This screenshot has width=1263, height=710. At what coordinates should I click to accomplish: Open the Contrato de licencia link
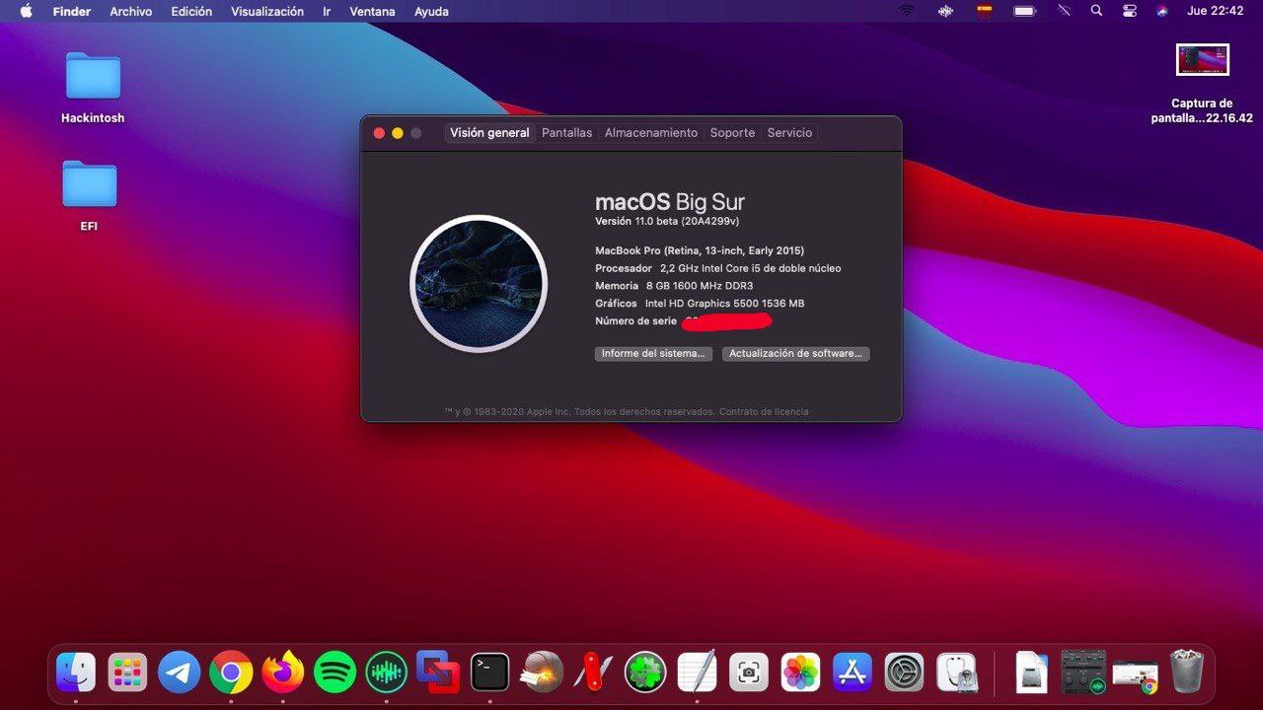[764, 411]
